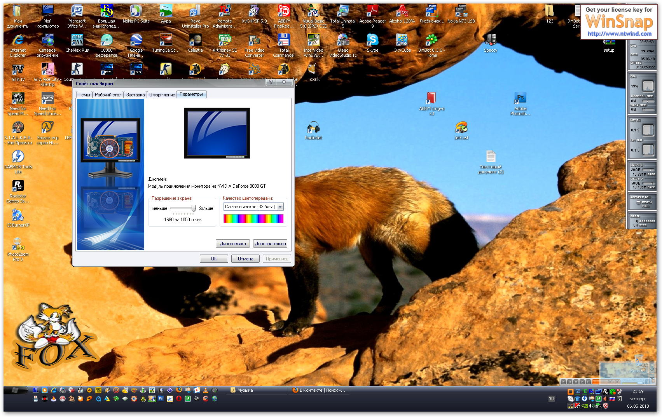Click the Диагностика button
The image size is (662, 417).
(x=232, y=244)
